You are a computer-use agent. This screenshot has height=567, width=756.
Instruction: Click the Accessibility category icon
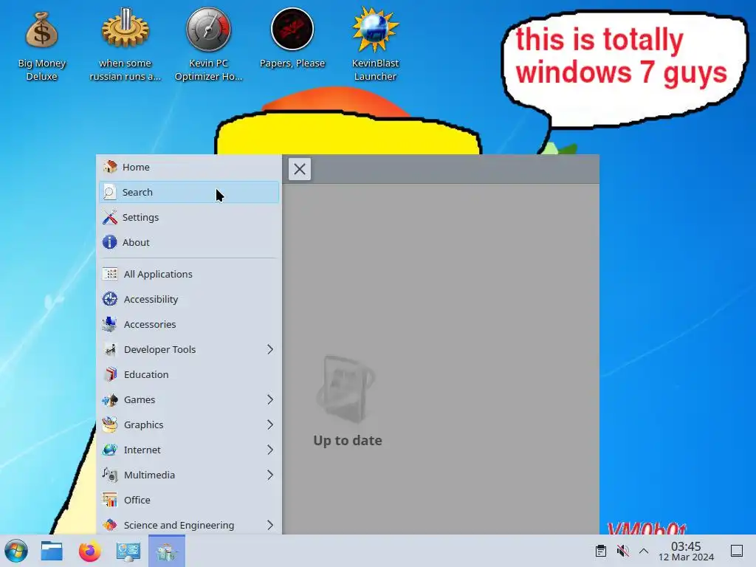pyautogui.click(x=110, y=299)
